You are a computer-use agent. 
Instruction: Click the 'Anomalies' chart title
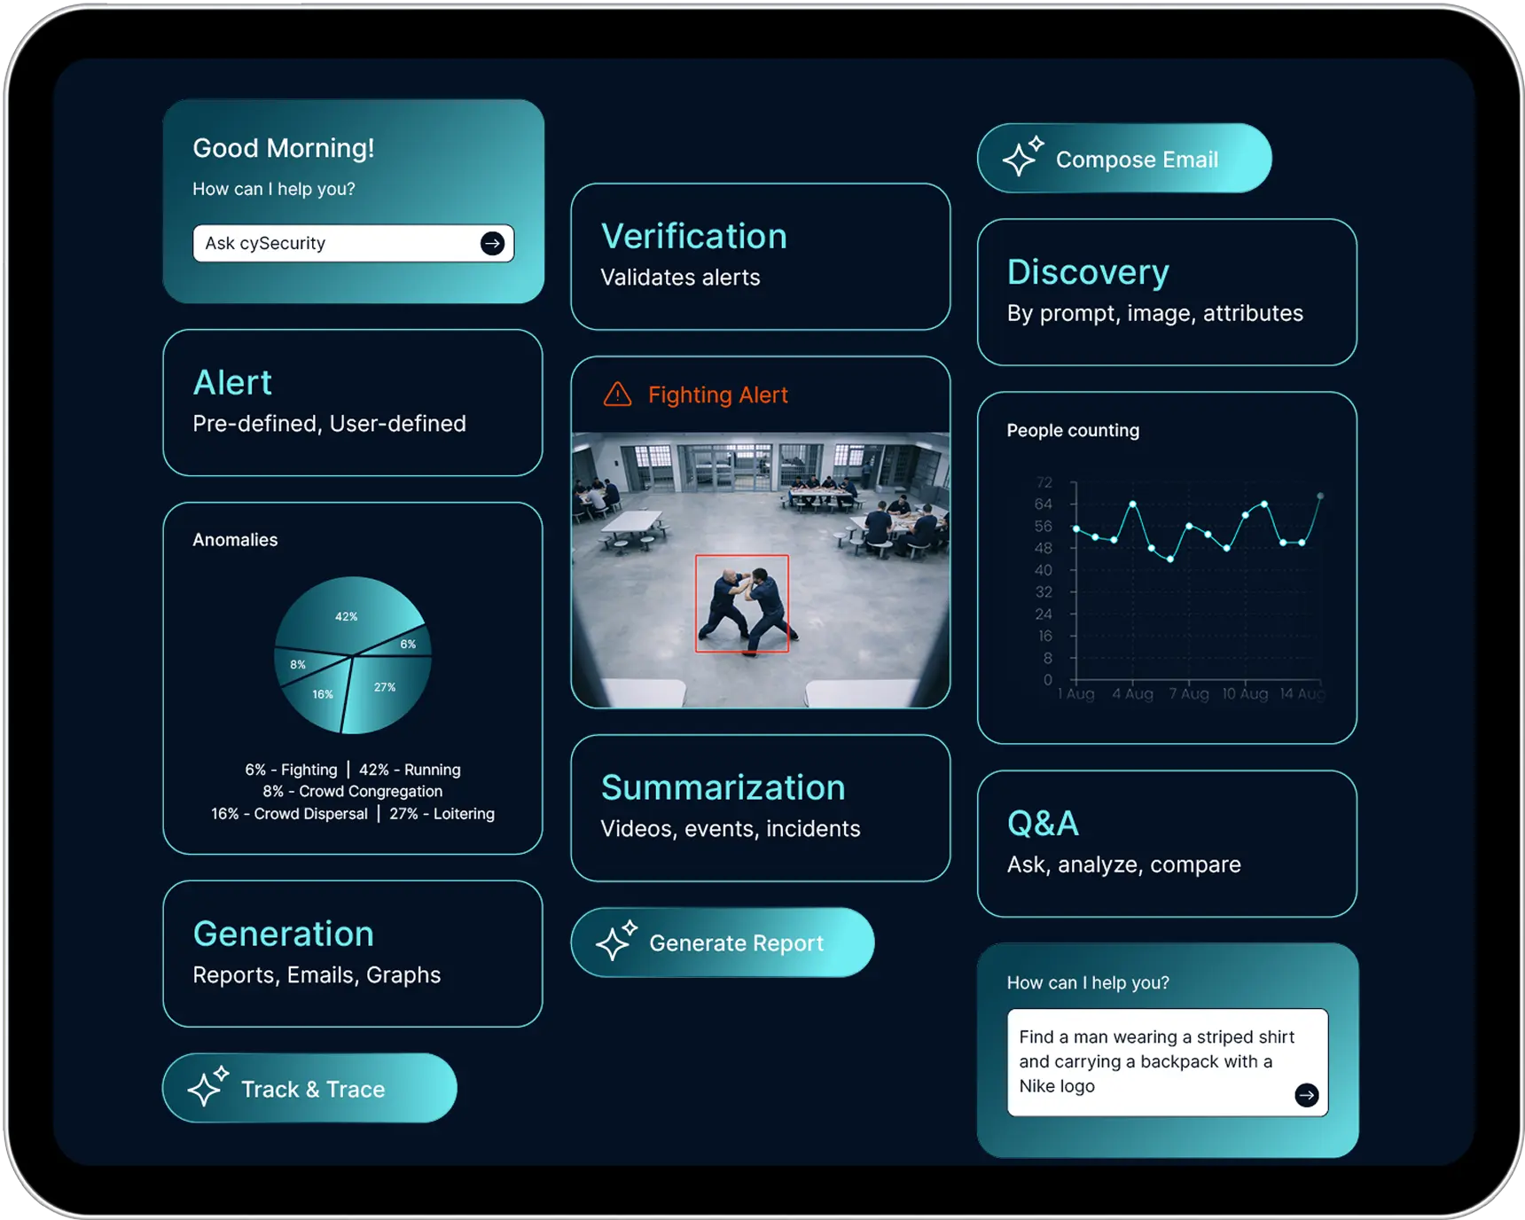point(235,540)
